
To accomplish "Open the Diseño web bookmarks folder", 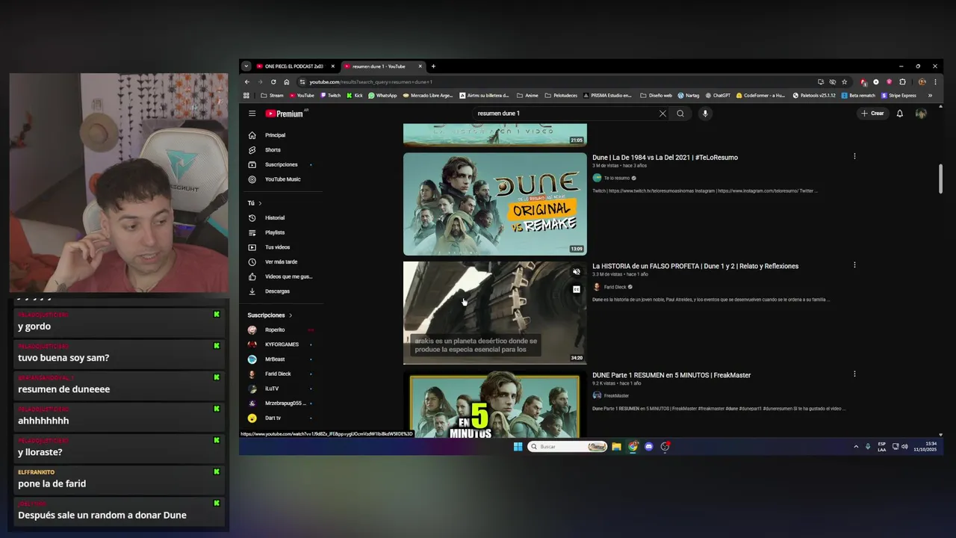I will pos(657,96).
